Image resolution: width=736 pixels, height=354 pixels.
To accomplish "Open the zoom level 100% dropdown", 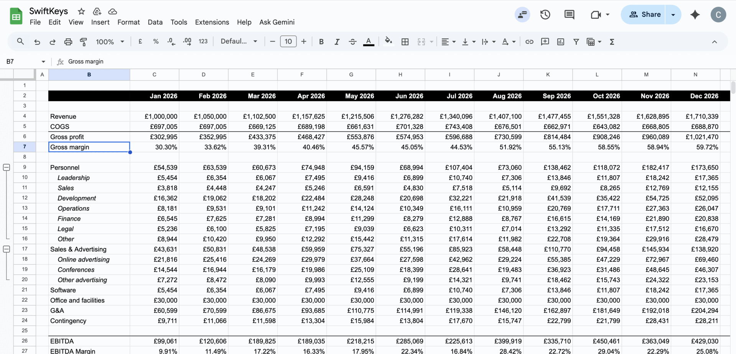I will pyautogui.click(x=110, y=42).
